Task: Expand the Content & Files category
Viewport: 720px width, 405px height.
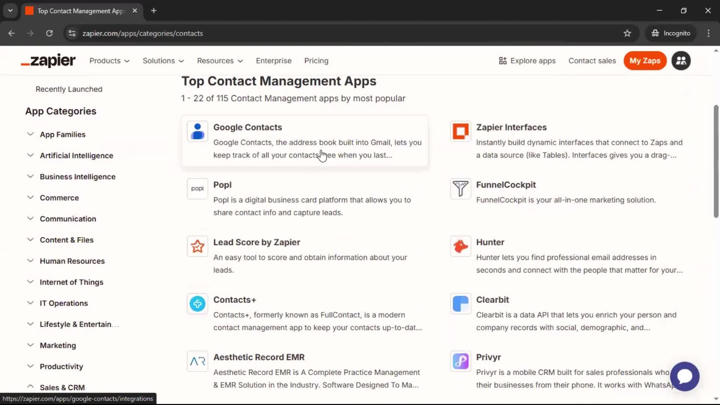Action: click(60, 240)
